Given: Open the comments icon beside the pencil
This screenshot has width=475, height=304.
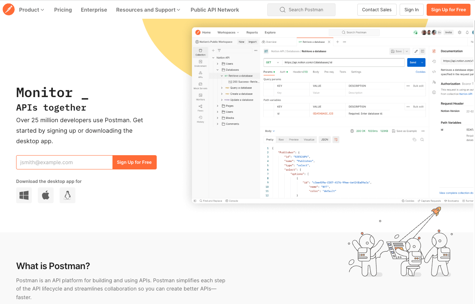Looking at the screenshot, I should coord(423,51).
